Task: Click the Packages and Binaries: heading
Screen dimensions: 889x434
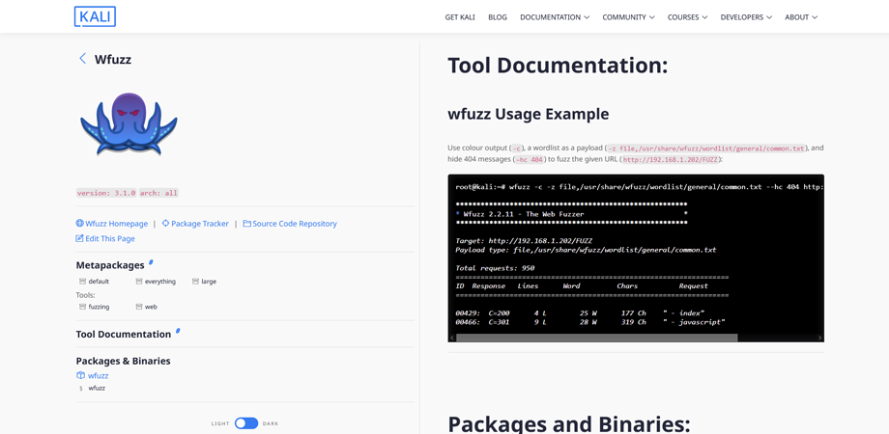Action: tap(568, 424)
